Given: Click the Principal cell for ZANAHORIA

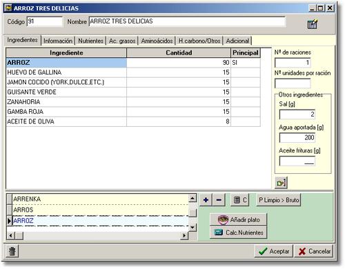Looking at the screenshot, I should 246,102.
